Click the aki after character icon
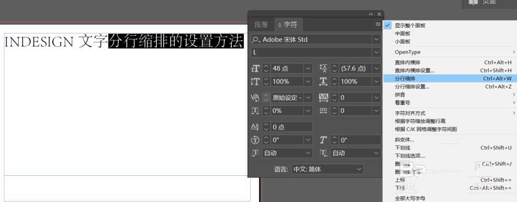The width and height of the screenshot is (517, 202). click(x=323, y=153)
